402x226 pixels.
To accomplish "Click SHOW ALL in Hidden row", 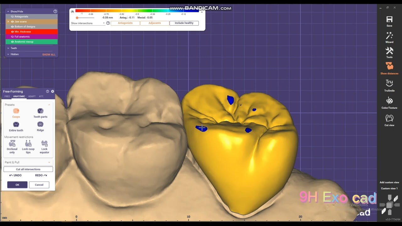I will (x=49, y=55).
